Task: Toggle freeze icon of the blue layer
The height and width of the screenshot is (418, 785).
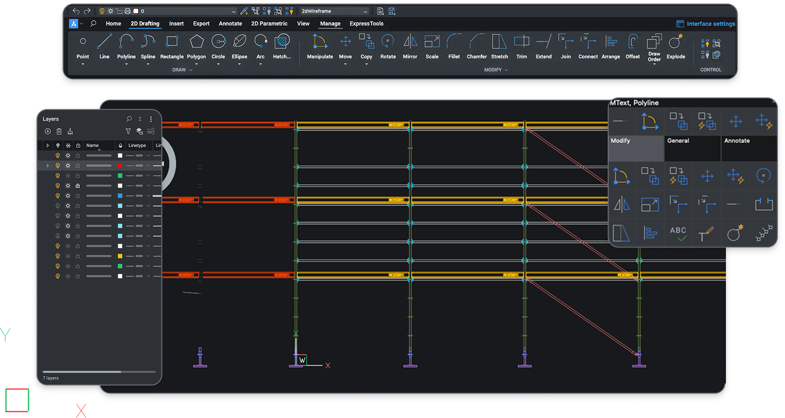Action: click(67, 196)
